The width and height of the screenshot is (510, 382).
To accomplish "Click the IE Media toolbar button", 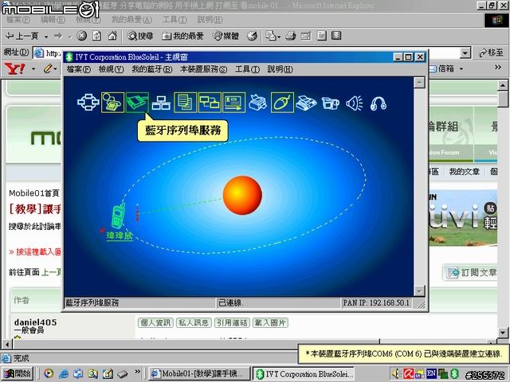I will (226, 36).
